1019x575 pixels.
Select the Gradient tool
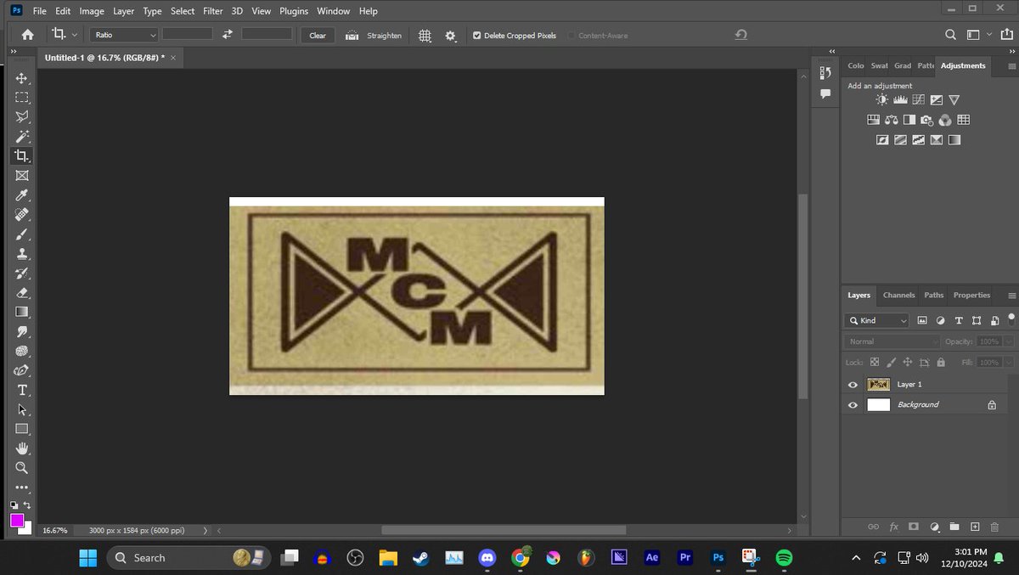pyautogui.click(x=22, y=312)
